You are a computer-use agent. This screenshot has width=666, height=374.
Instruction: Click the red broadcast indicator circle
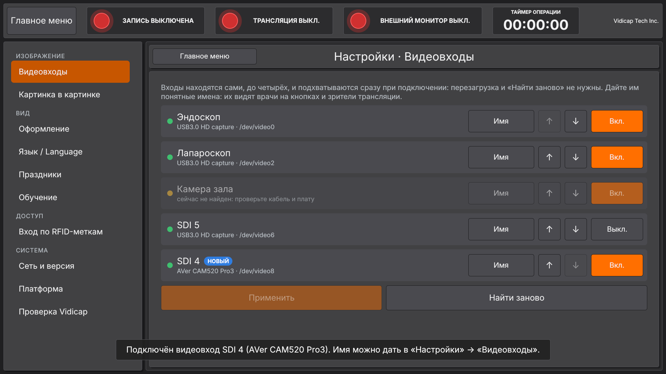tap(230, 21)
